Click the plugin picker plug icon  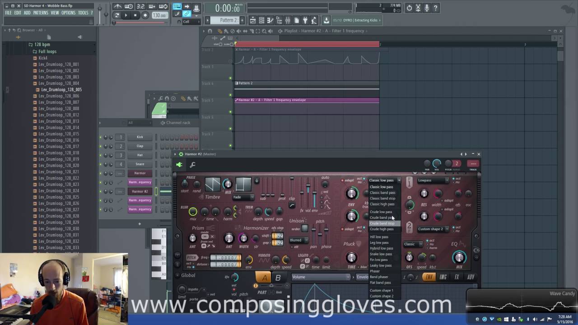point(305,20)
